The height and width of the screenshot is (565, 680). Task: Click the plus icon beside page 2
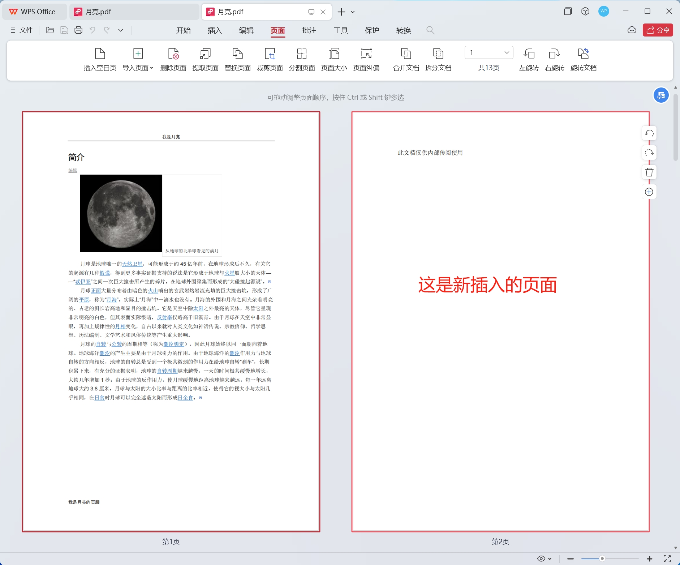(649, 192)
